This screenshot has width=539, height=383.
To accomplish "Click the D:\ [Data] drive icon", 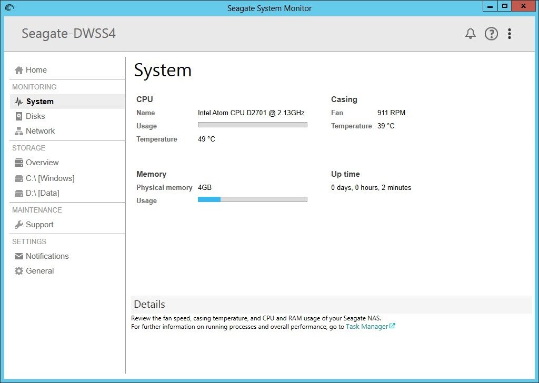I will tap(19, 194).
